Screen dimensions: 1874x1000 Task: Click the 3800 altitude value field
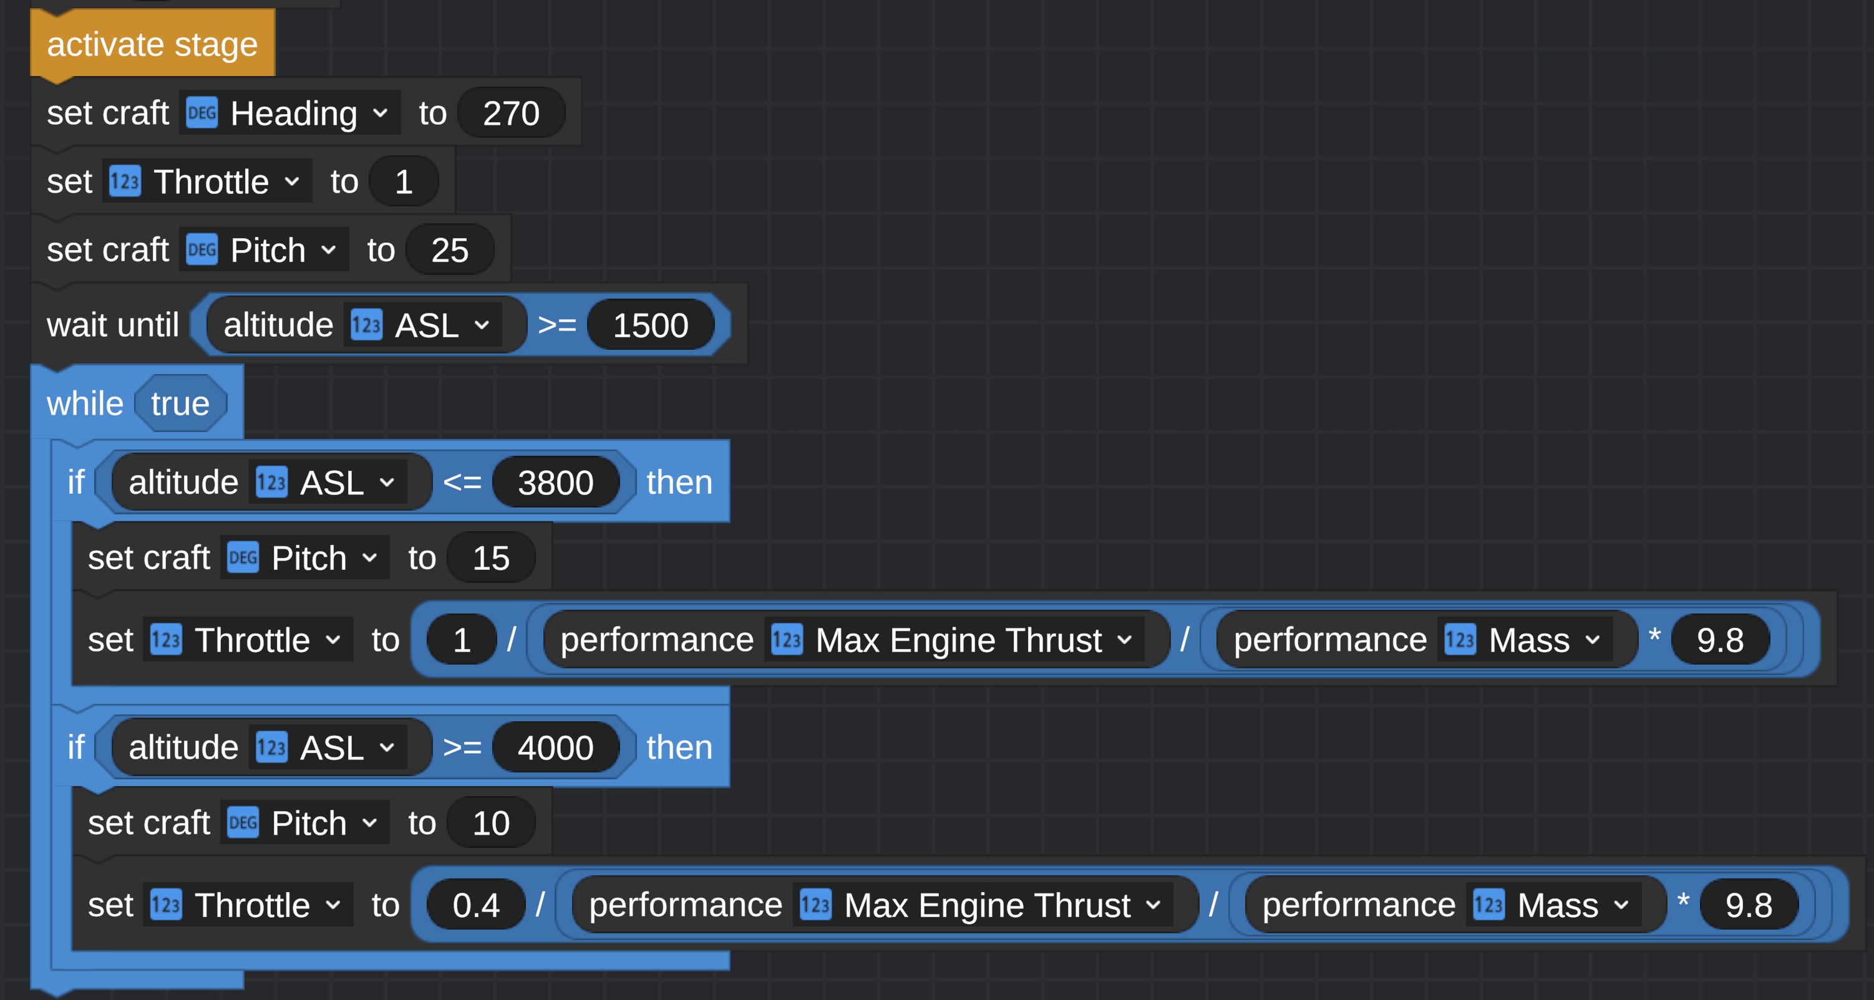tap(555, 483)
